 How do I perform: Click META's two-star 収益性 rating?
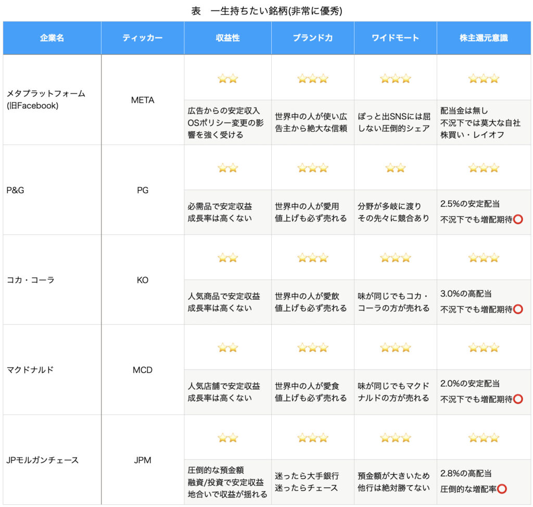228,79
